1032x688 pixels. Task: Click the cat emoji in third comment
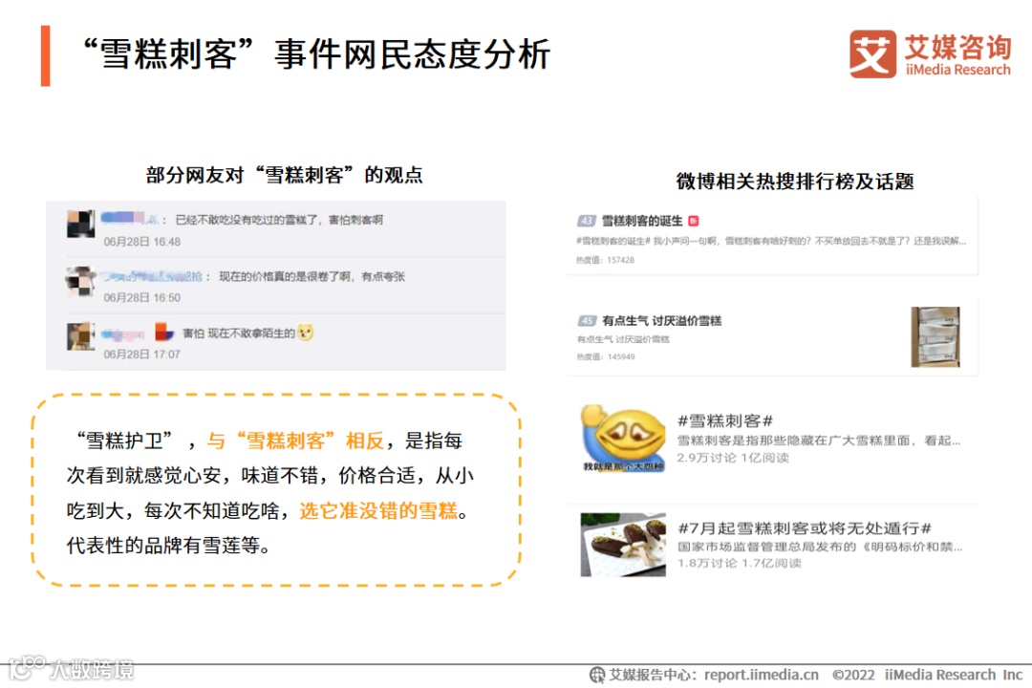pos(306,333)
